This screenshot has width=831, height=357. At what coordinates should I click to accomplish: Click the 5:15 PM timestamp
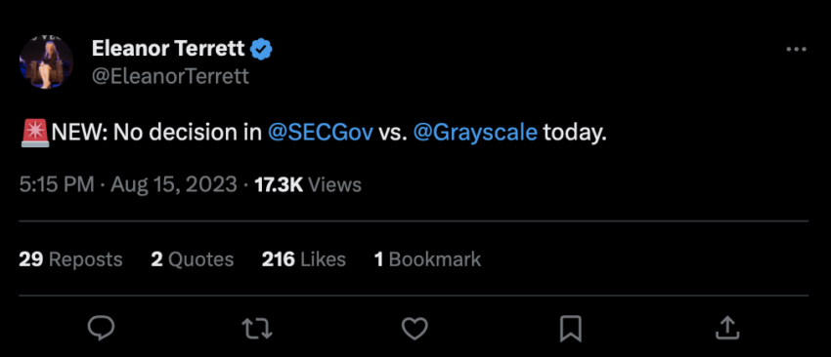[x=57, y=184]
